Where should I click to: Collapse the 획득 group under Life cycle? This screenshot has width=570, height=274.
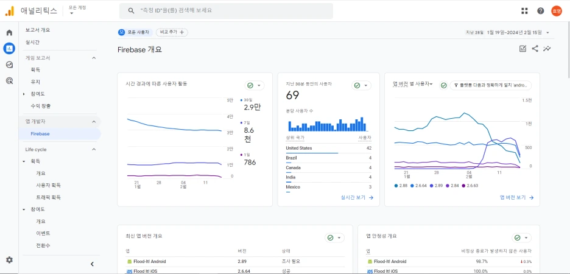point(24,161)
